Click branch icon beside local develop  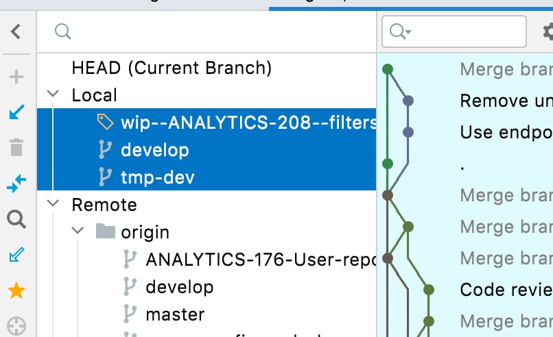[105, 149]
